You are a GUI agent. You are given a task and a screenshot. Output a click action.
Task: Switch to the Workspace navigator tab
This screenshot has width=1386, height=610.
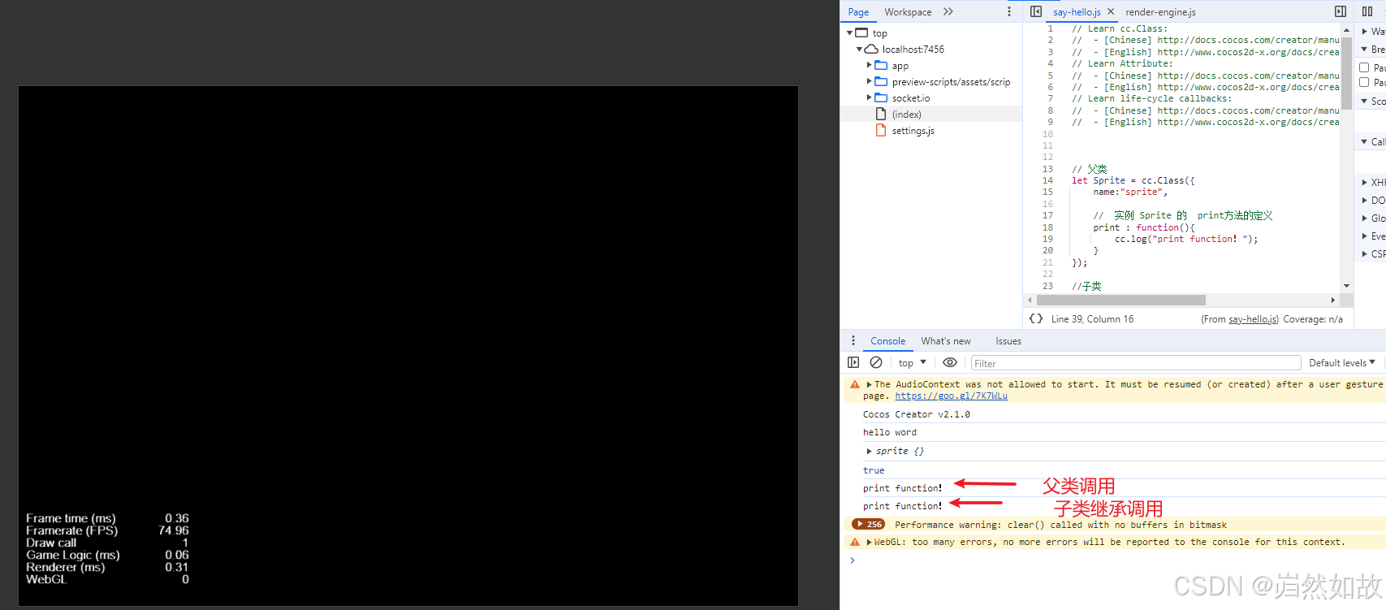pos(908,11)
